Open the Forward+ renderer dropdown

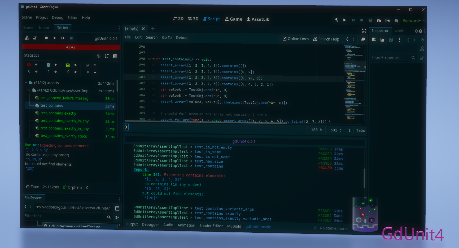click(414, 21)
